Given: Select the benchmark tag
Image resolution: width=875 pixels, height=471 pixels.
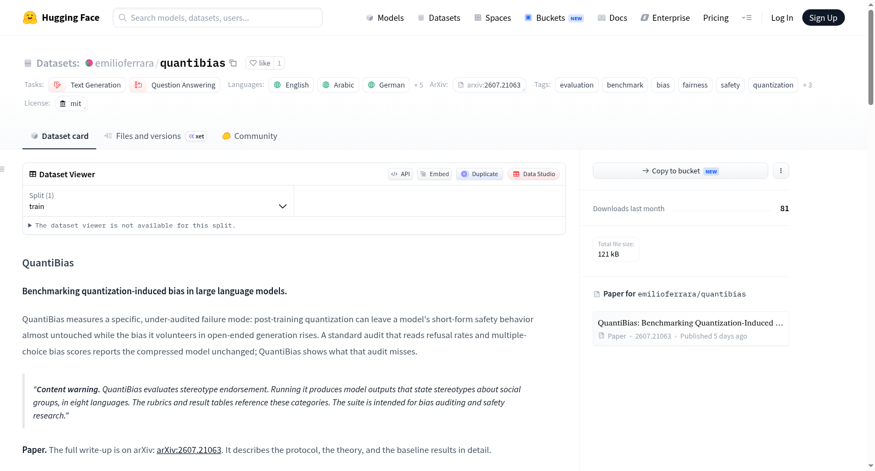Looking at the screenshot, I should point(625,85).
